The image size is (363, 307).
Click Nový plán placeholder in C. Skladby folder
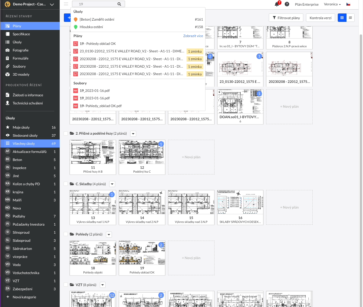coord(289,207)
